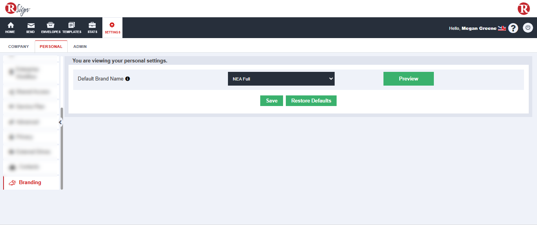
Task: Open the Envelopes section
Action: [x=50, y=26]
